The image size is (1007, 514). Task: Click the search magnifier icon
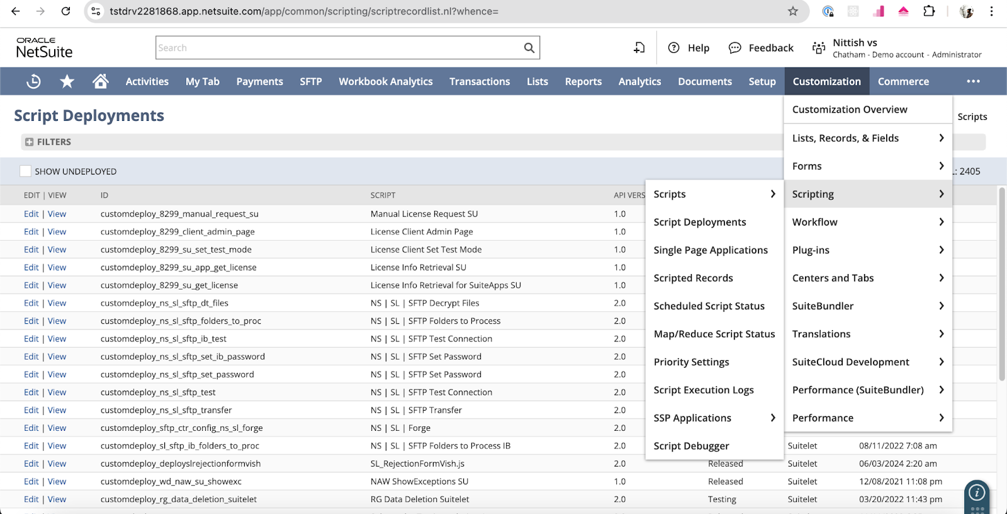(x=529, y=48)
